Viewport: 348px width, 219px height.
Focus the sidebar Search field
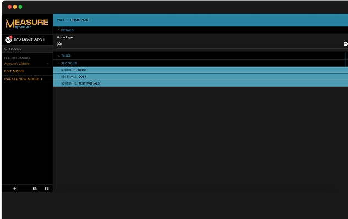tap(28, 49)
